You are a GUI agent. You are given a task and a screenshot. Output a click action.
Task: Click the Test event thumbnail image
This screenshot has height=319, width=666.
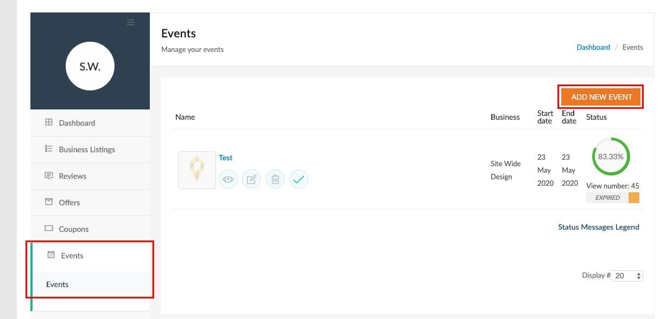click(196, 170)
